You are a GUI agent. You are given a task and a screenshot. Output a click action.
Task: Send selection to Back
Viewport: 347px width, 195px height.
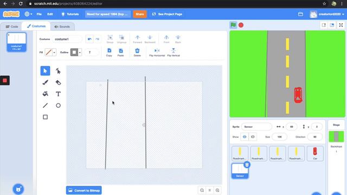point(178,39)
